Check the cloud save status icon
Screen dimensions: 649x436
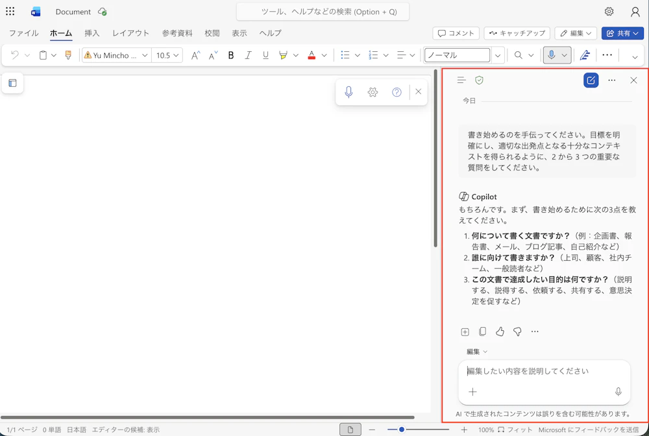click(x=103, y=12)
